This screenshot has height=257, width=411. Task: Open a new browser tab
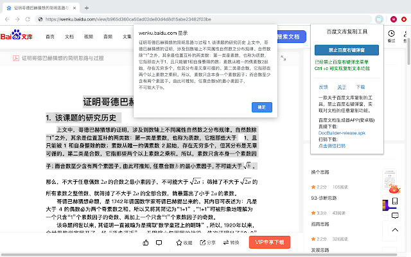tap(86, 6)
